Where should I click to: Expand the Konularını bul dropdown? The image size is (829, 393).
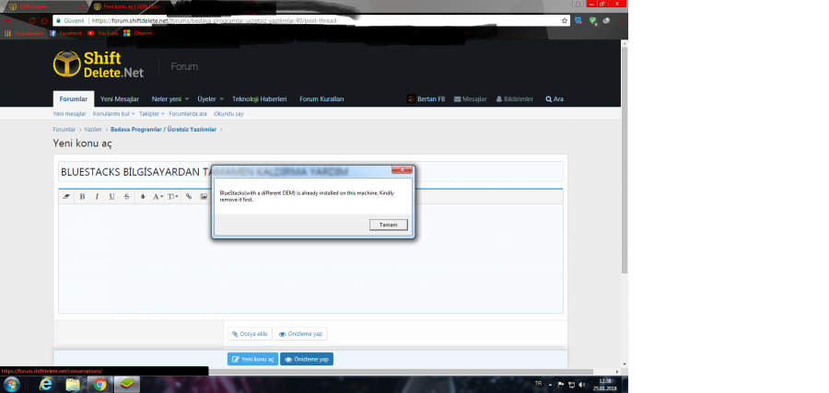113,113
